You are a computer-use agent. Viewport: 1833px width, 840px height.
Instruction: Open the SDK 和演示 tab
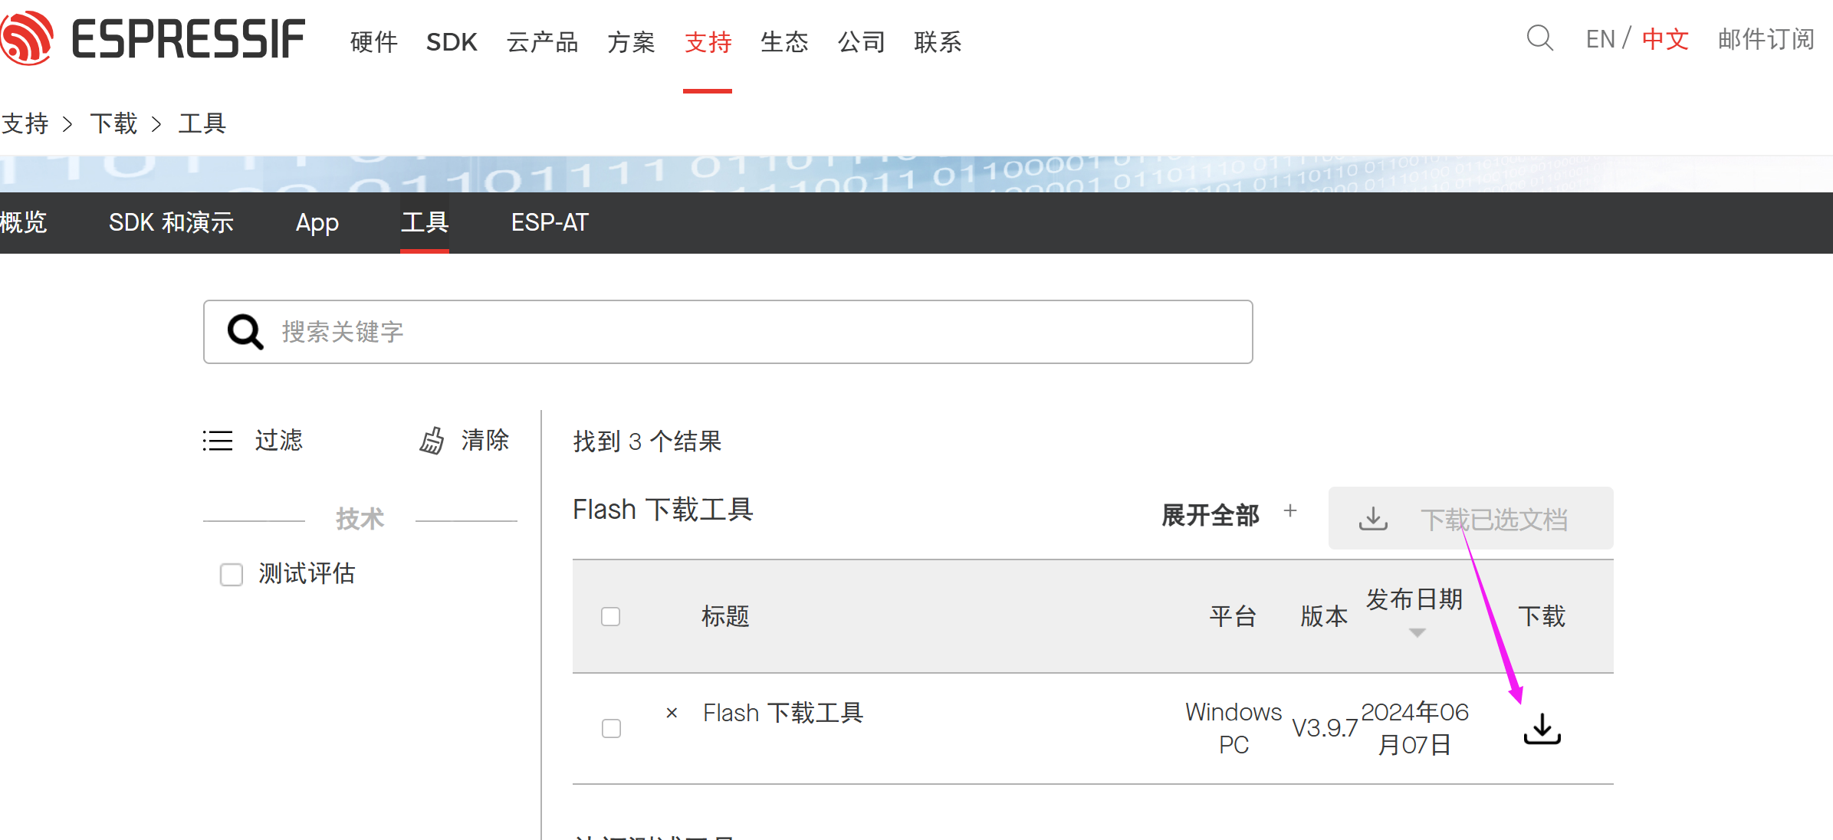click(171, 222)
